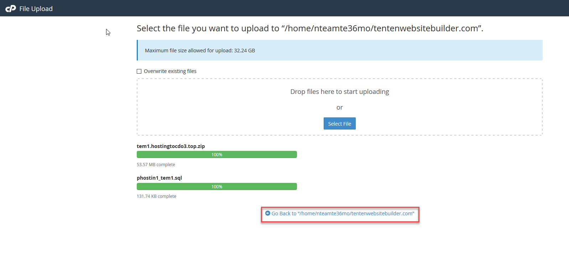Click the upload destination heading text
Screen dimensions: 569x269
pos(310,28)
